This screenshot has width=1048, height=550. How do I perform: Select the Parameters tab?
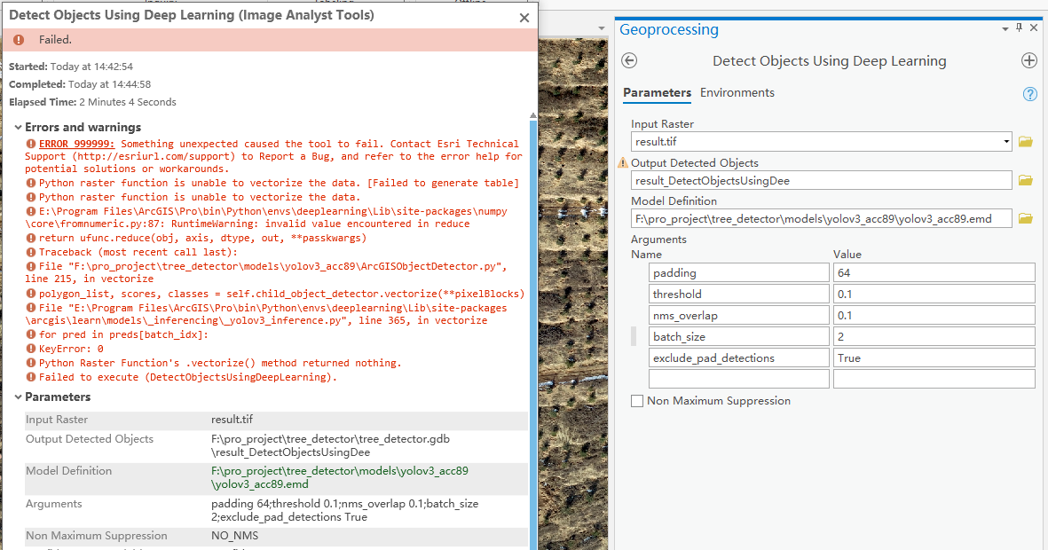tap(658, 92)
